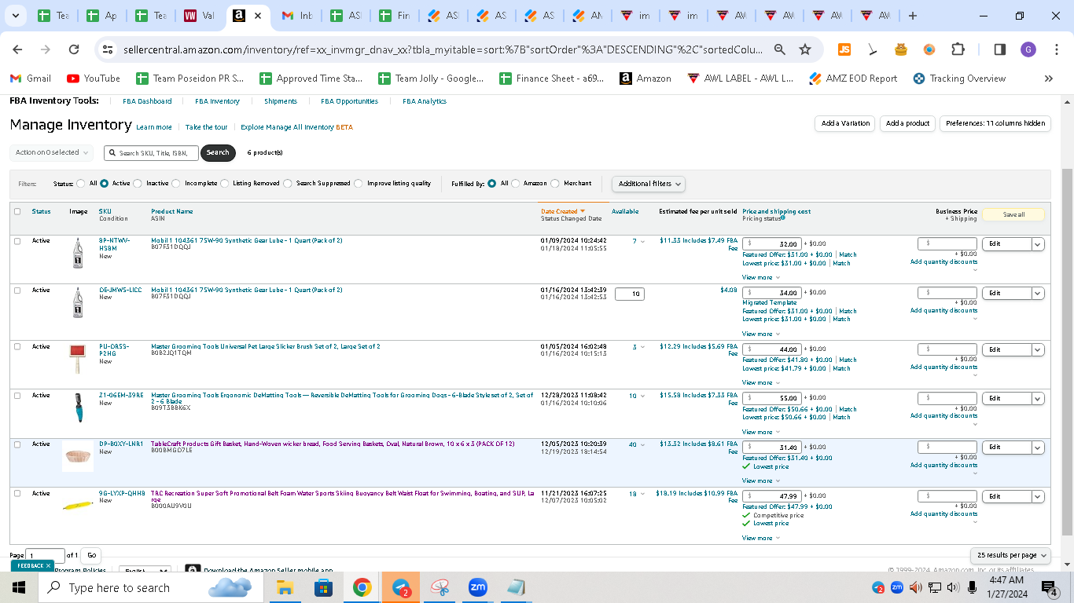Open the Tracking Overview bookmark
This screenshot has height=603, width=1074.
pos(959,79)
